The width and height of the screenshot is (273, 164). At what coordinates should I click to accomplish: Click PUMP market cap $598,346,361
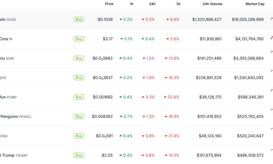coord(251,97)
